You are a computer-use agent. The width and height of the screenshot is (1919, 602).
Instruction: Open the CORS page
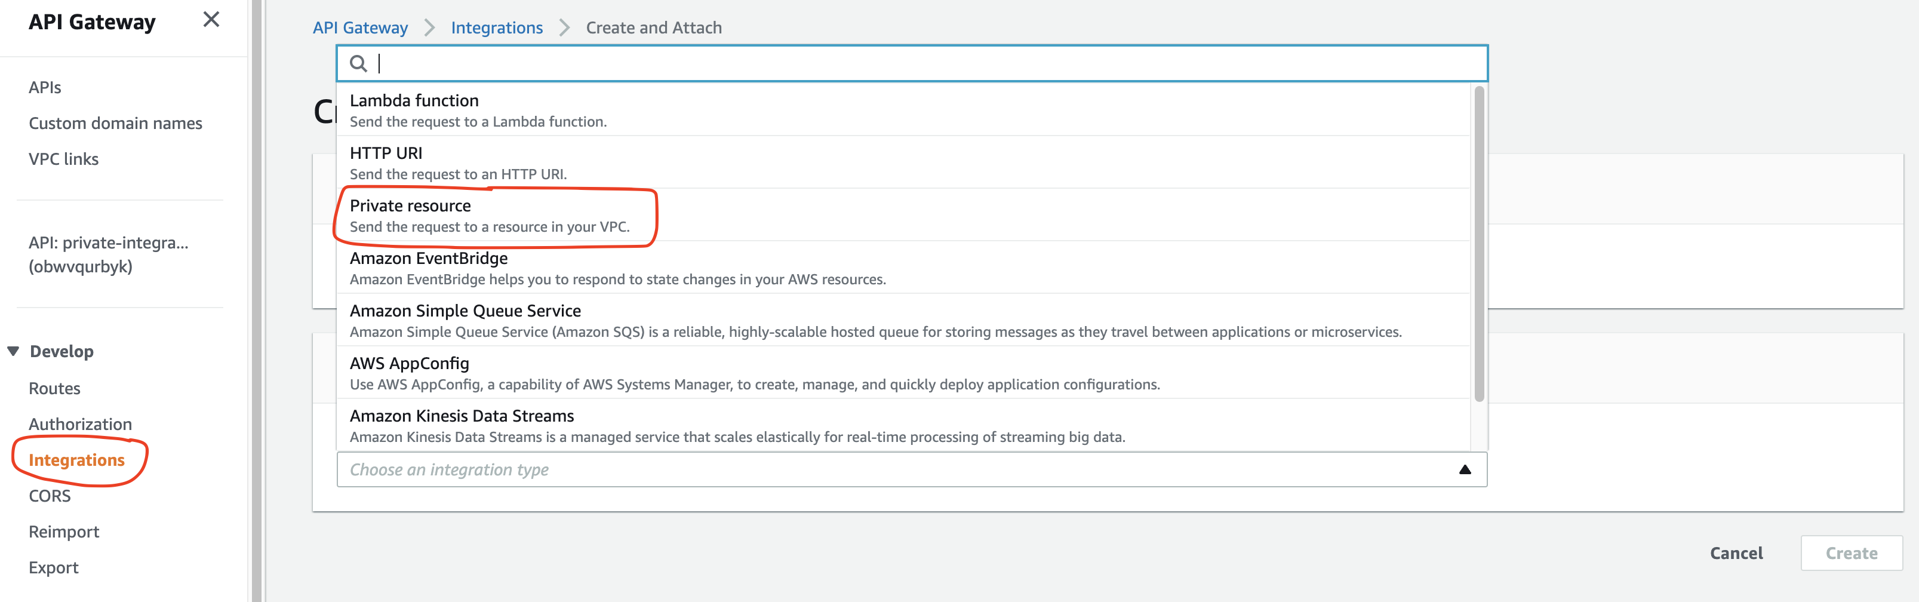[x=49, y=496]
